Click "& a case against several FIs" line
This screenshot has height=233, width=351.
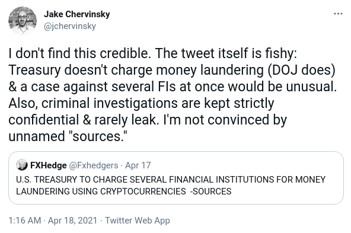pos(173,87)
